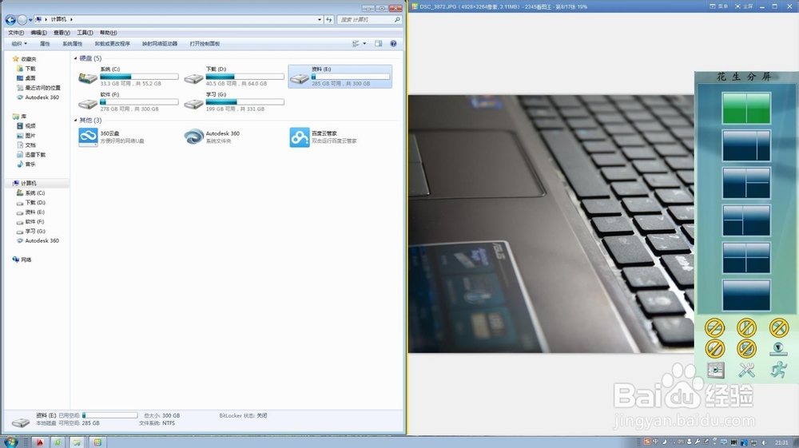This screenshot has height=448, width=799.
Task: Click the green running man icon
Action: click(x=778, y=370)
